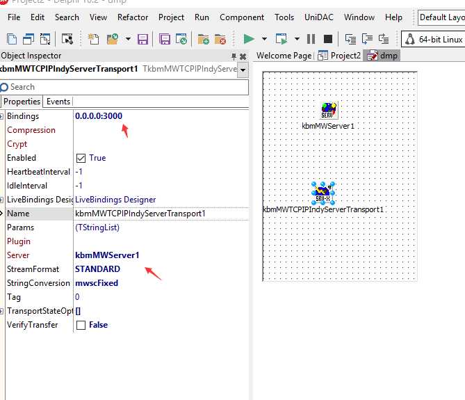Toggle the VerifyTransfer checkbox
The image size is (465, 400).
coord(81,325)
